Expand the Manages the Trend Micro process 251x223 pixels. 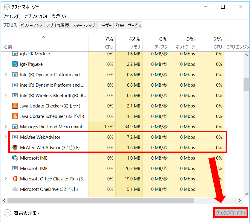6,127
